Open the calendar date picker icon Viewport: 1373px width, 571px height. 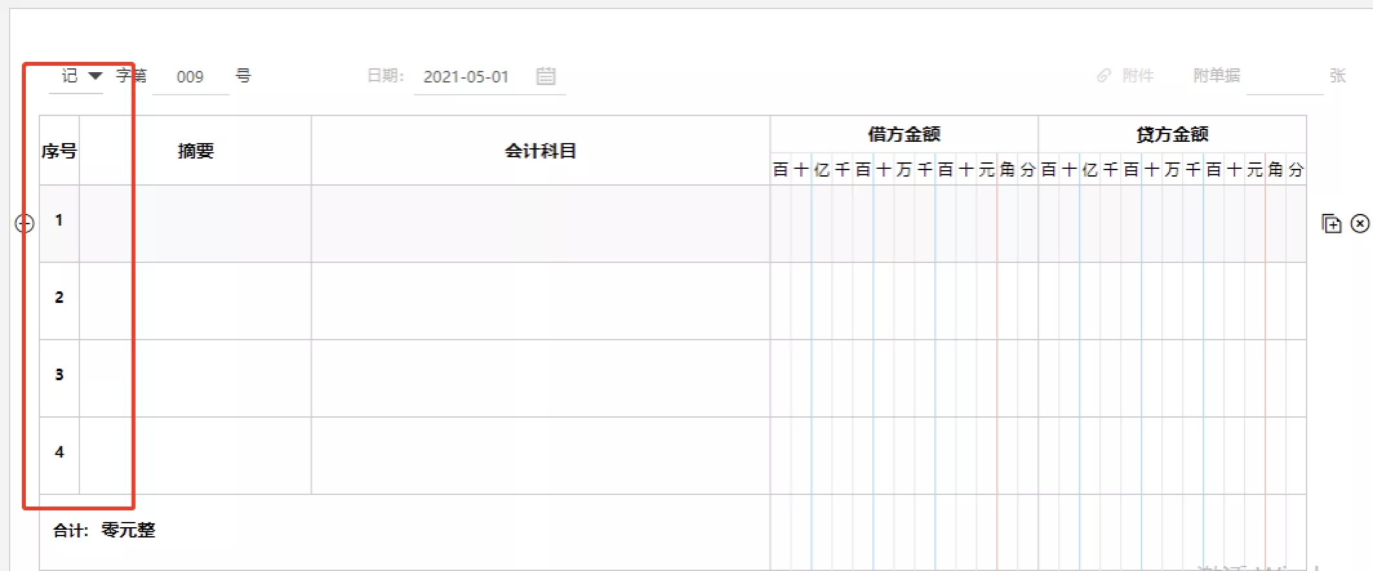[x=546, y=76]
